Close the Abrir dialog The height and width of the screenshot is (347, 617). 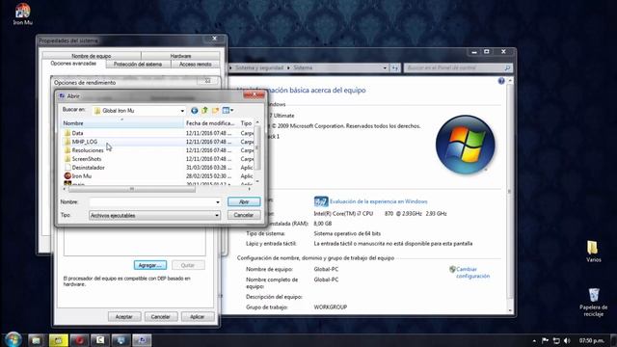pos(254,95)
